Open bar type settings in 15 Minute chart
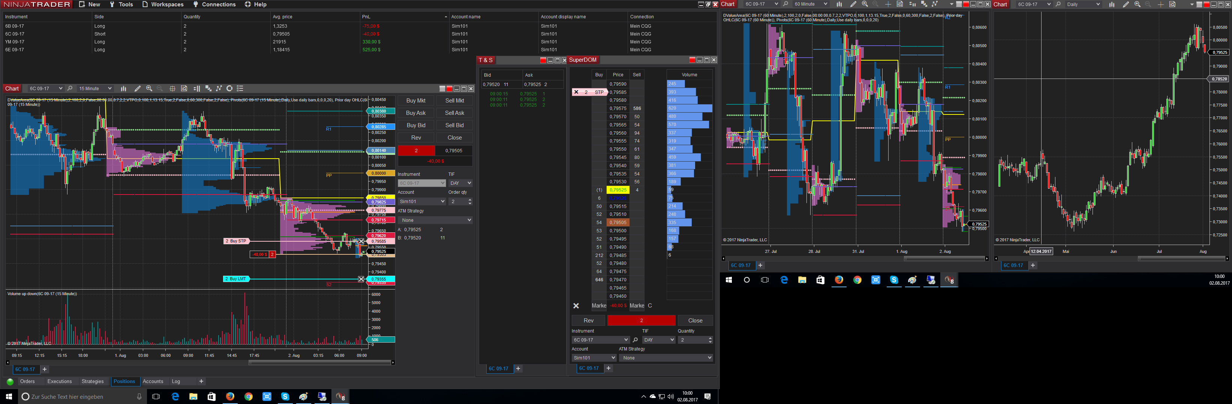The width and height of the screenshot is (1232, 404). 123,88
